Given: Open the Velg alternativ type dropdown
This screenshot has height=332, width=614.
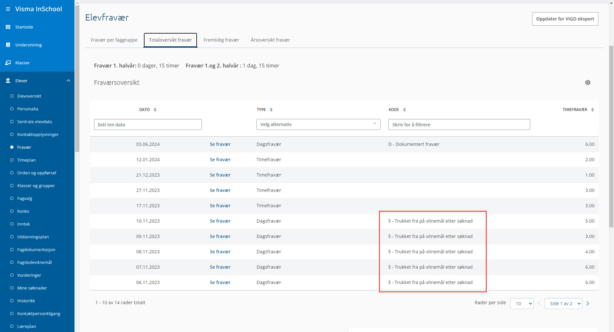Looking at the screenshot, I should click(318, 124).
